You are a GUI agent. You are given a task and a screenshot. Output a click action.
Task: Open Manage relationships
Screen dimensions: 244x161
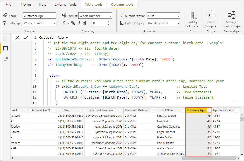click(231, 20)
